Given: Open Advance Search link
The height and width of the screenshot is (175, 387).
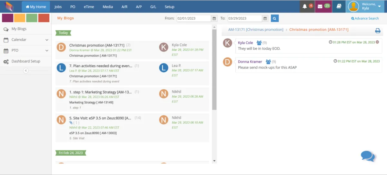Looking at the screenshot, I should click(365, 18).
